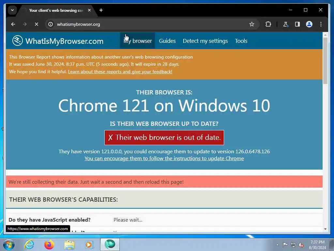This screenshot has height=251, width=334.
Task: Click the vertical scrollbar thumb
Action: point(325,61)
